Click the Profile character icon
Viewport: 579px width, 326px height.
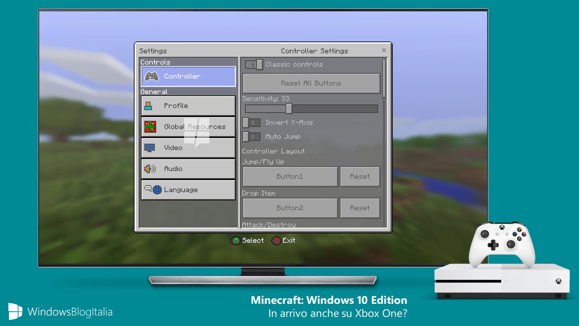tap(148, 105)
